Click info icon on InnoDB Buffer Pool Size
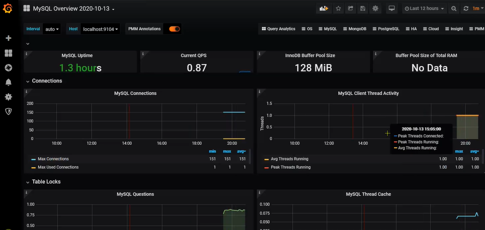 [259, 54]
